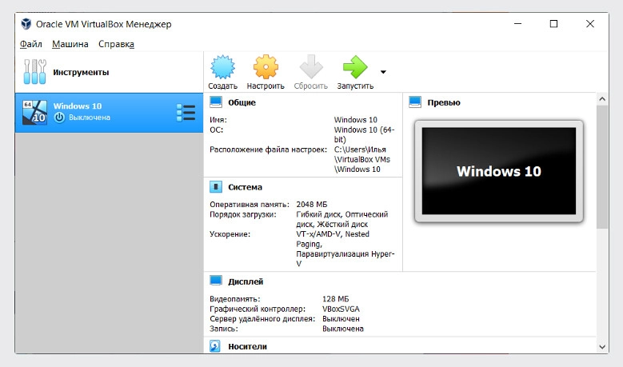This screenshot has width=623, height=367.
Task: Minimize the VirtualBox Manager window
Action: [x=517, y=24]
